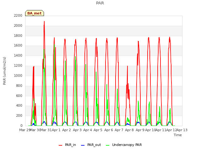The image size is (201, 151).
Task: Click the 1800 y-axis tick label
Action: 18,36
